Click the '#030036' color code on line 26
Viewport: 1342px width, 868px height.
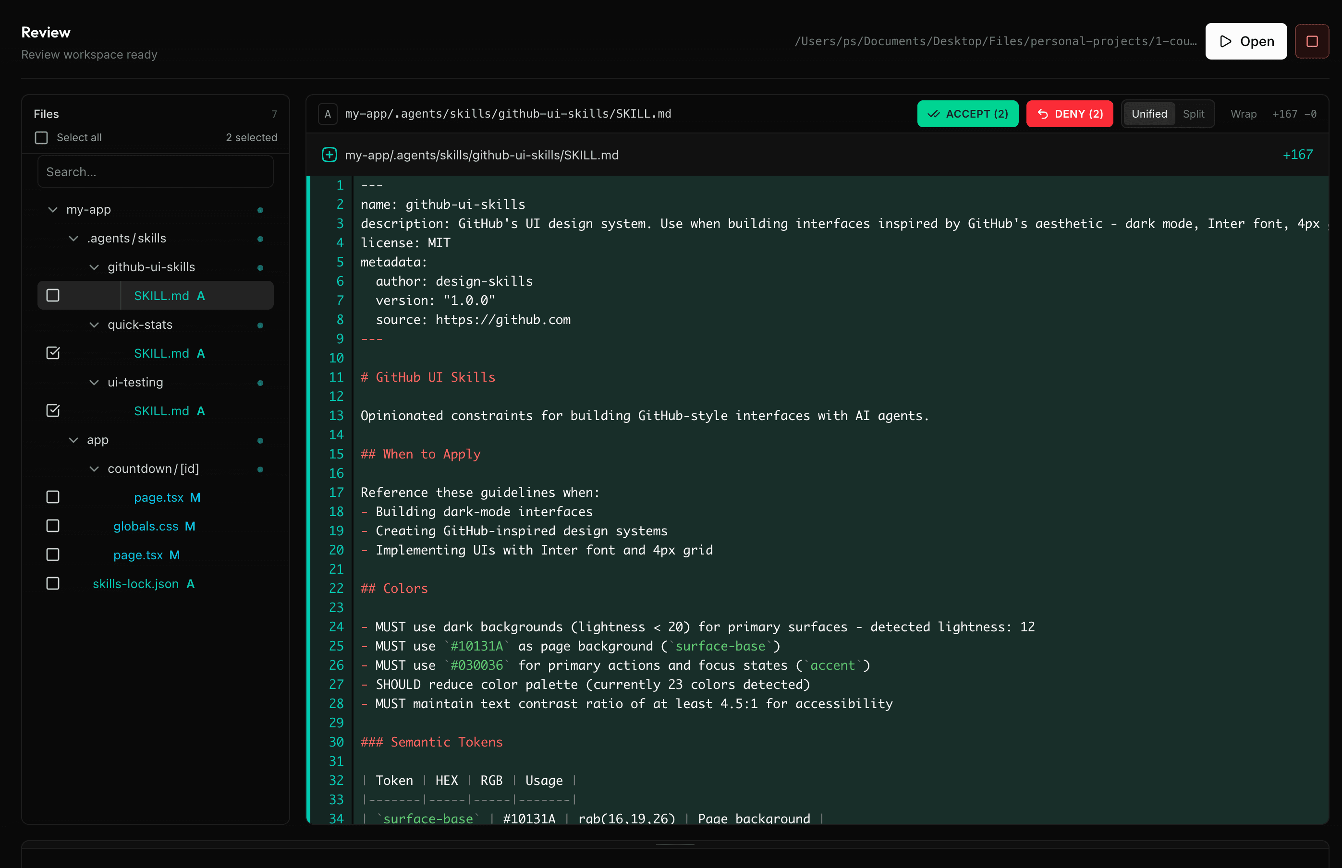click(476, 665)
